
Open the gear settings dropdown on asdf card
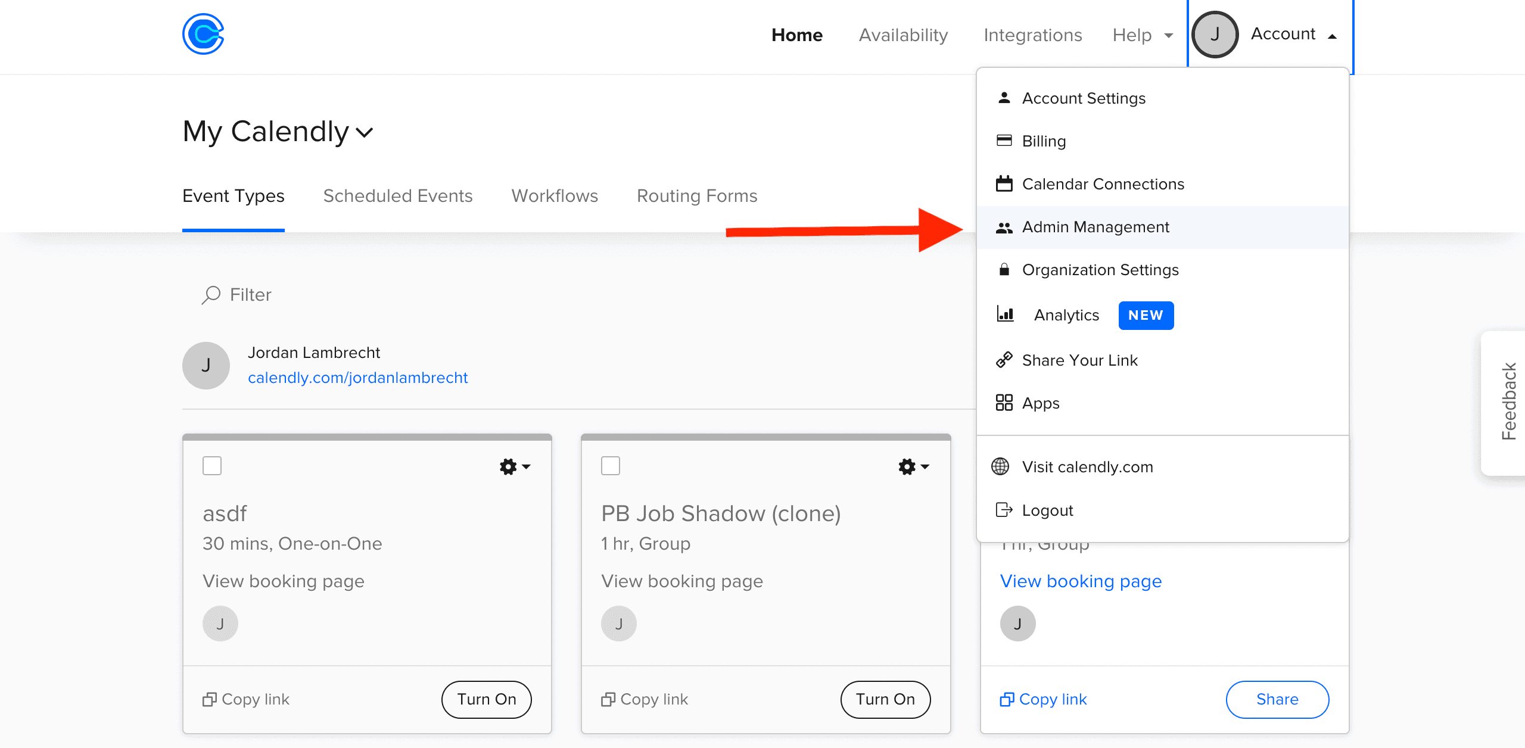pyautogui.click(x=515, y=466)
